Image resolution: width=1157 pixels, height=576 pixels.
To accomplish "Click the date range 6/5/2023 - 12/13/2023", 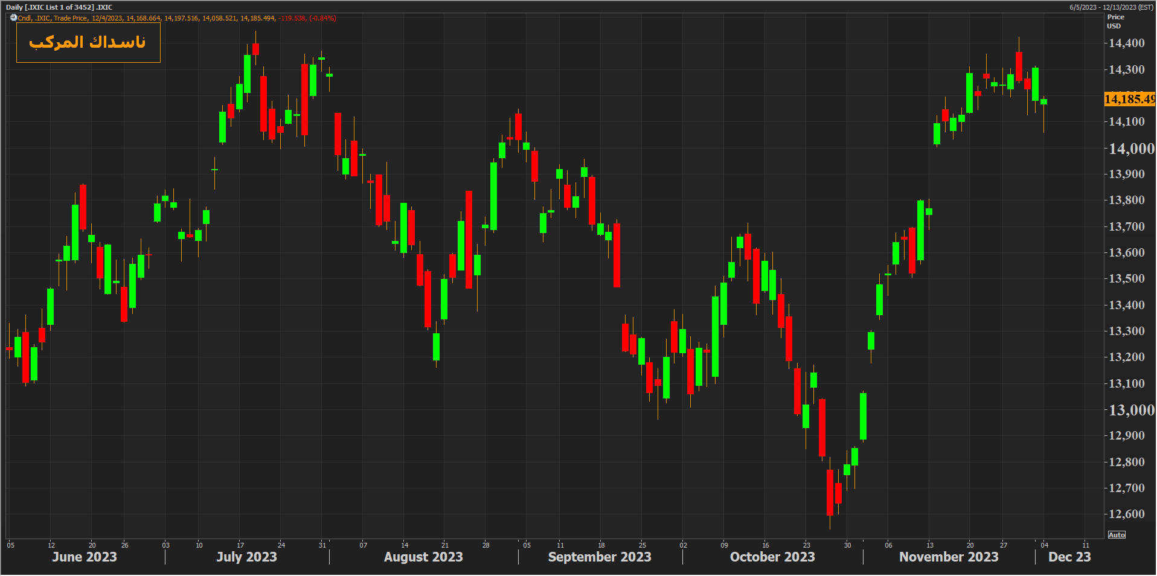I will [x=1111, y=7].
